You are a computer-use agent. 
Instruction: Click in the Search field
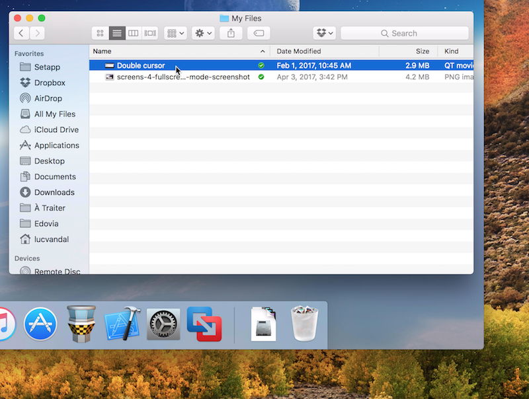coord(405,33)
